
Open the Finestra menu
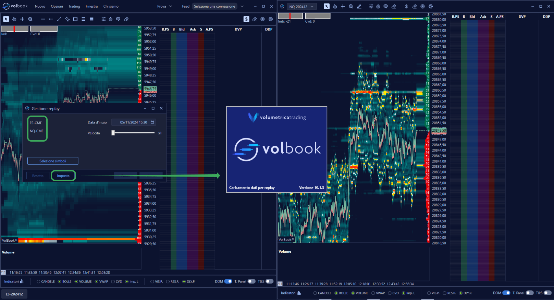[91, 6]
